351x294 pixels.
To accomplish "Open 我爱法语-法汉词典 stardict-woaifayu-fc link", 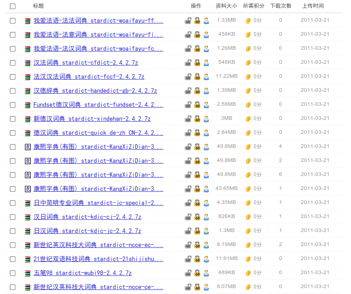I will [x=98, y=49].
